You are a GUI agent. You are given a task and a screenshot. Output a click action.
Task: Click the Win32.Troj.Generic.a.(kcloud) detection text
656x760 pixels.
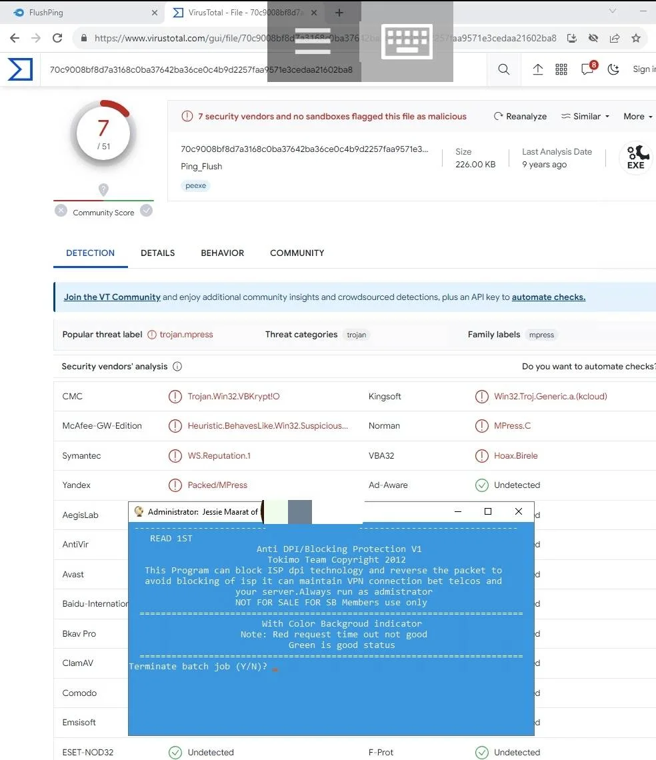point(550,397)
